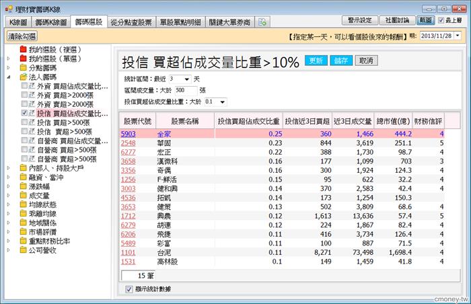
Task: Check the 自營商 賣超>500張 checkbox
Action: 24,159
